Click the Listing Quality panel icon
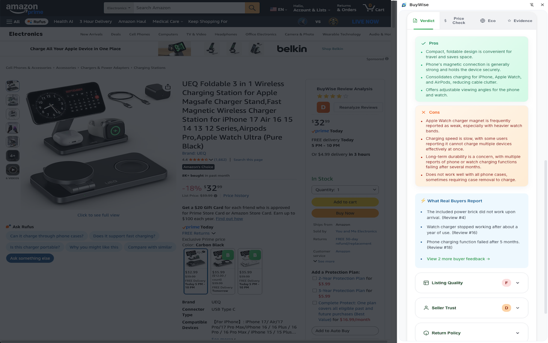Image resolution: width=548 pixels, height=343 pixels. click(426, 283)
